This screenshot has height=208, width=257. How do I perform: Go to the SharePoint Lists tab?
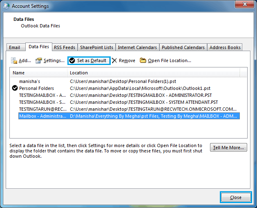[x=96, y=47]
